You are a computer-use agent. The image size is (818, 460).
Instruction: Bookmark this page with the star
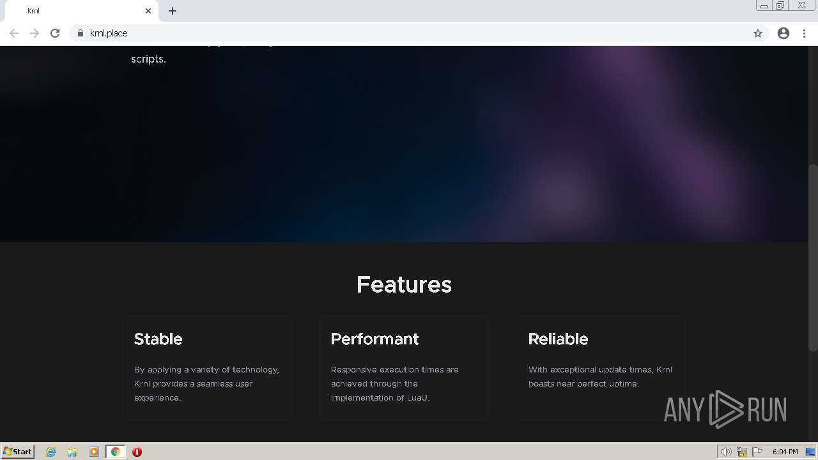(758, 33)
